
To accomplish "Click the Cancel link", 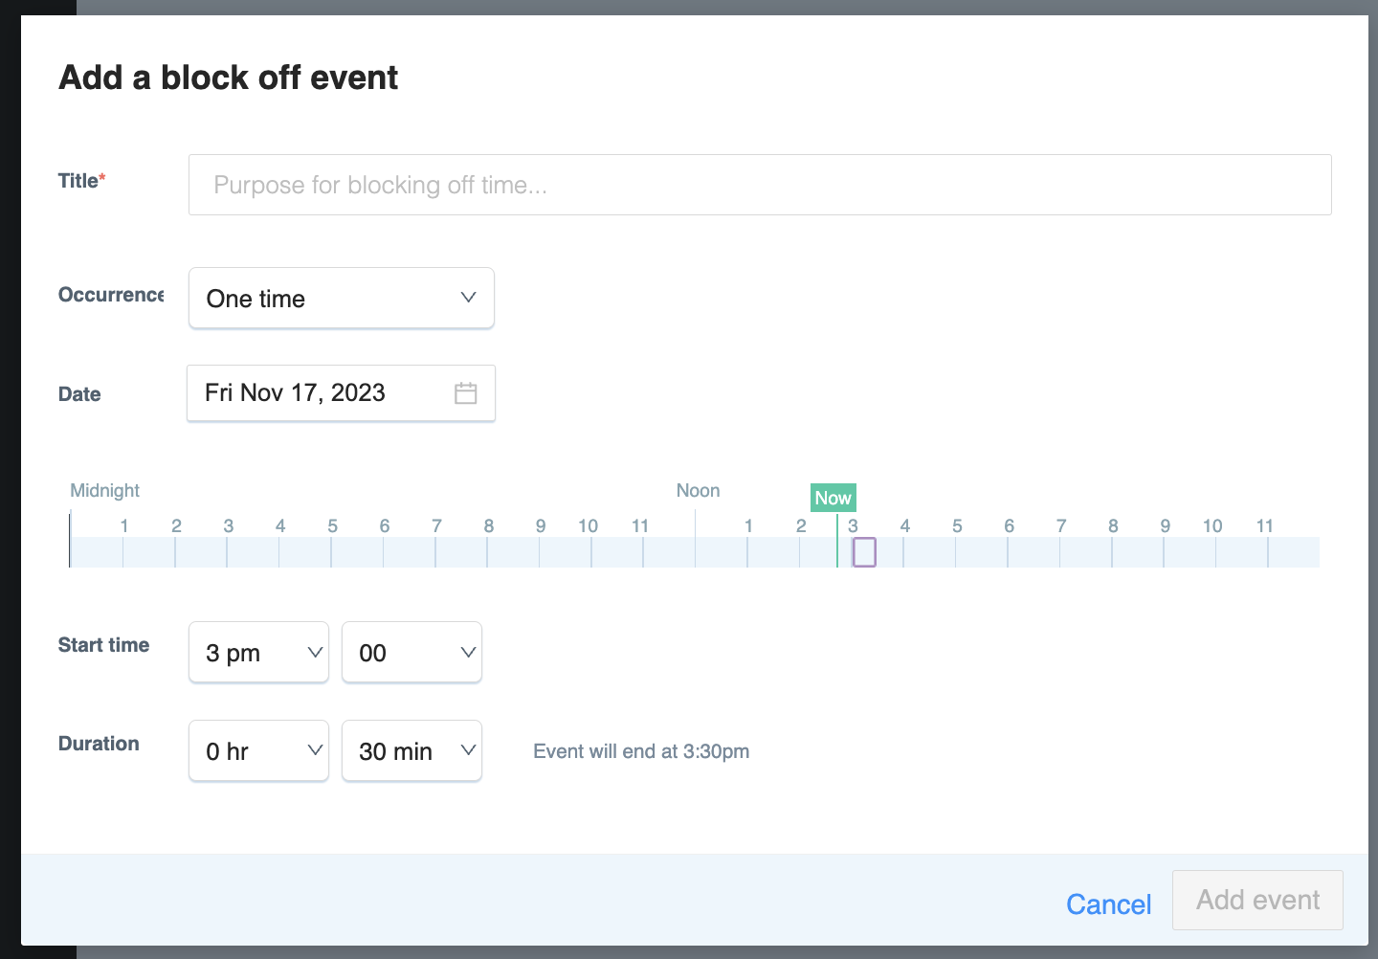I will [1108, 904].
